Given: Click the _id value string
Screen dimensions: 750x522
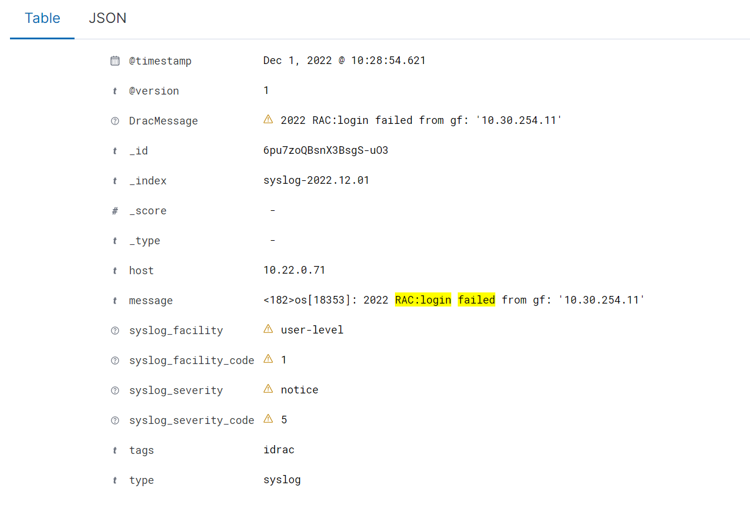Looking at the screenshot, I should [x=326, y=150].
